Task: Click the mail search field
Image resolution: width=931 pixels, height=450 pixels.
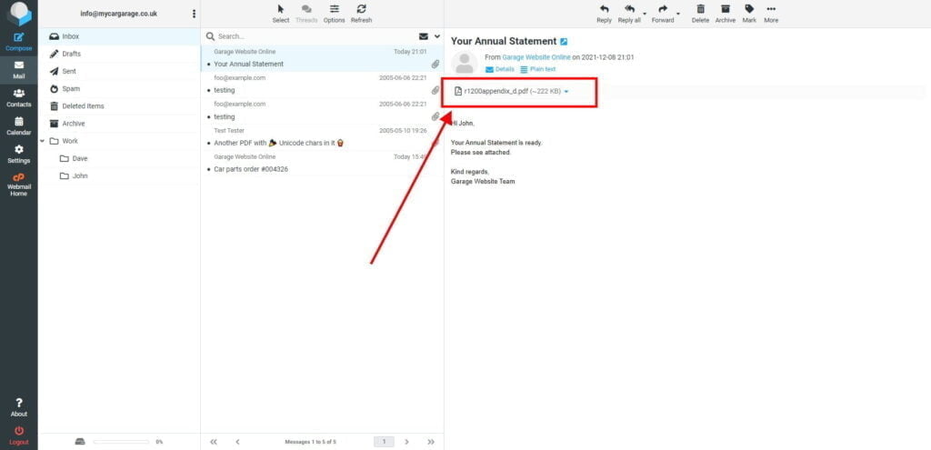Action: click(x=315, y=36)
